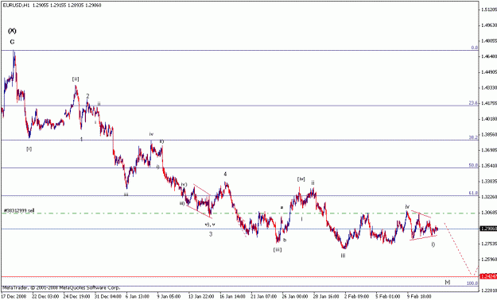Click the 16 Jan 14:00 time label
Image resolution: width=497 pixels, height=300 pixels.
click(233, 297)
